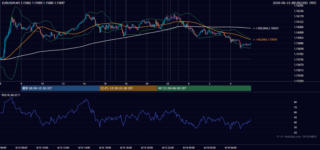
Task: Click the 6/15 08:00 date axis label
Action: click(x=21, y=148)
